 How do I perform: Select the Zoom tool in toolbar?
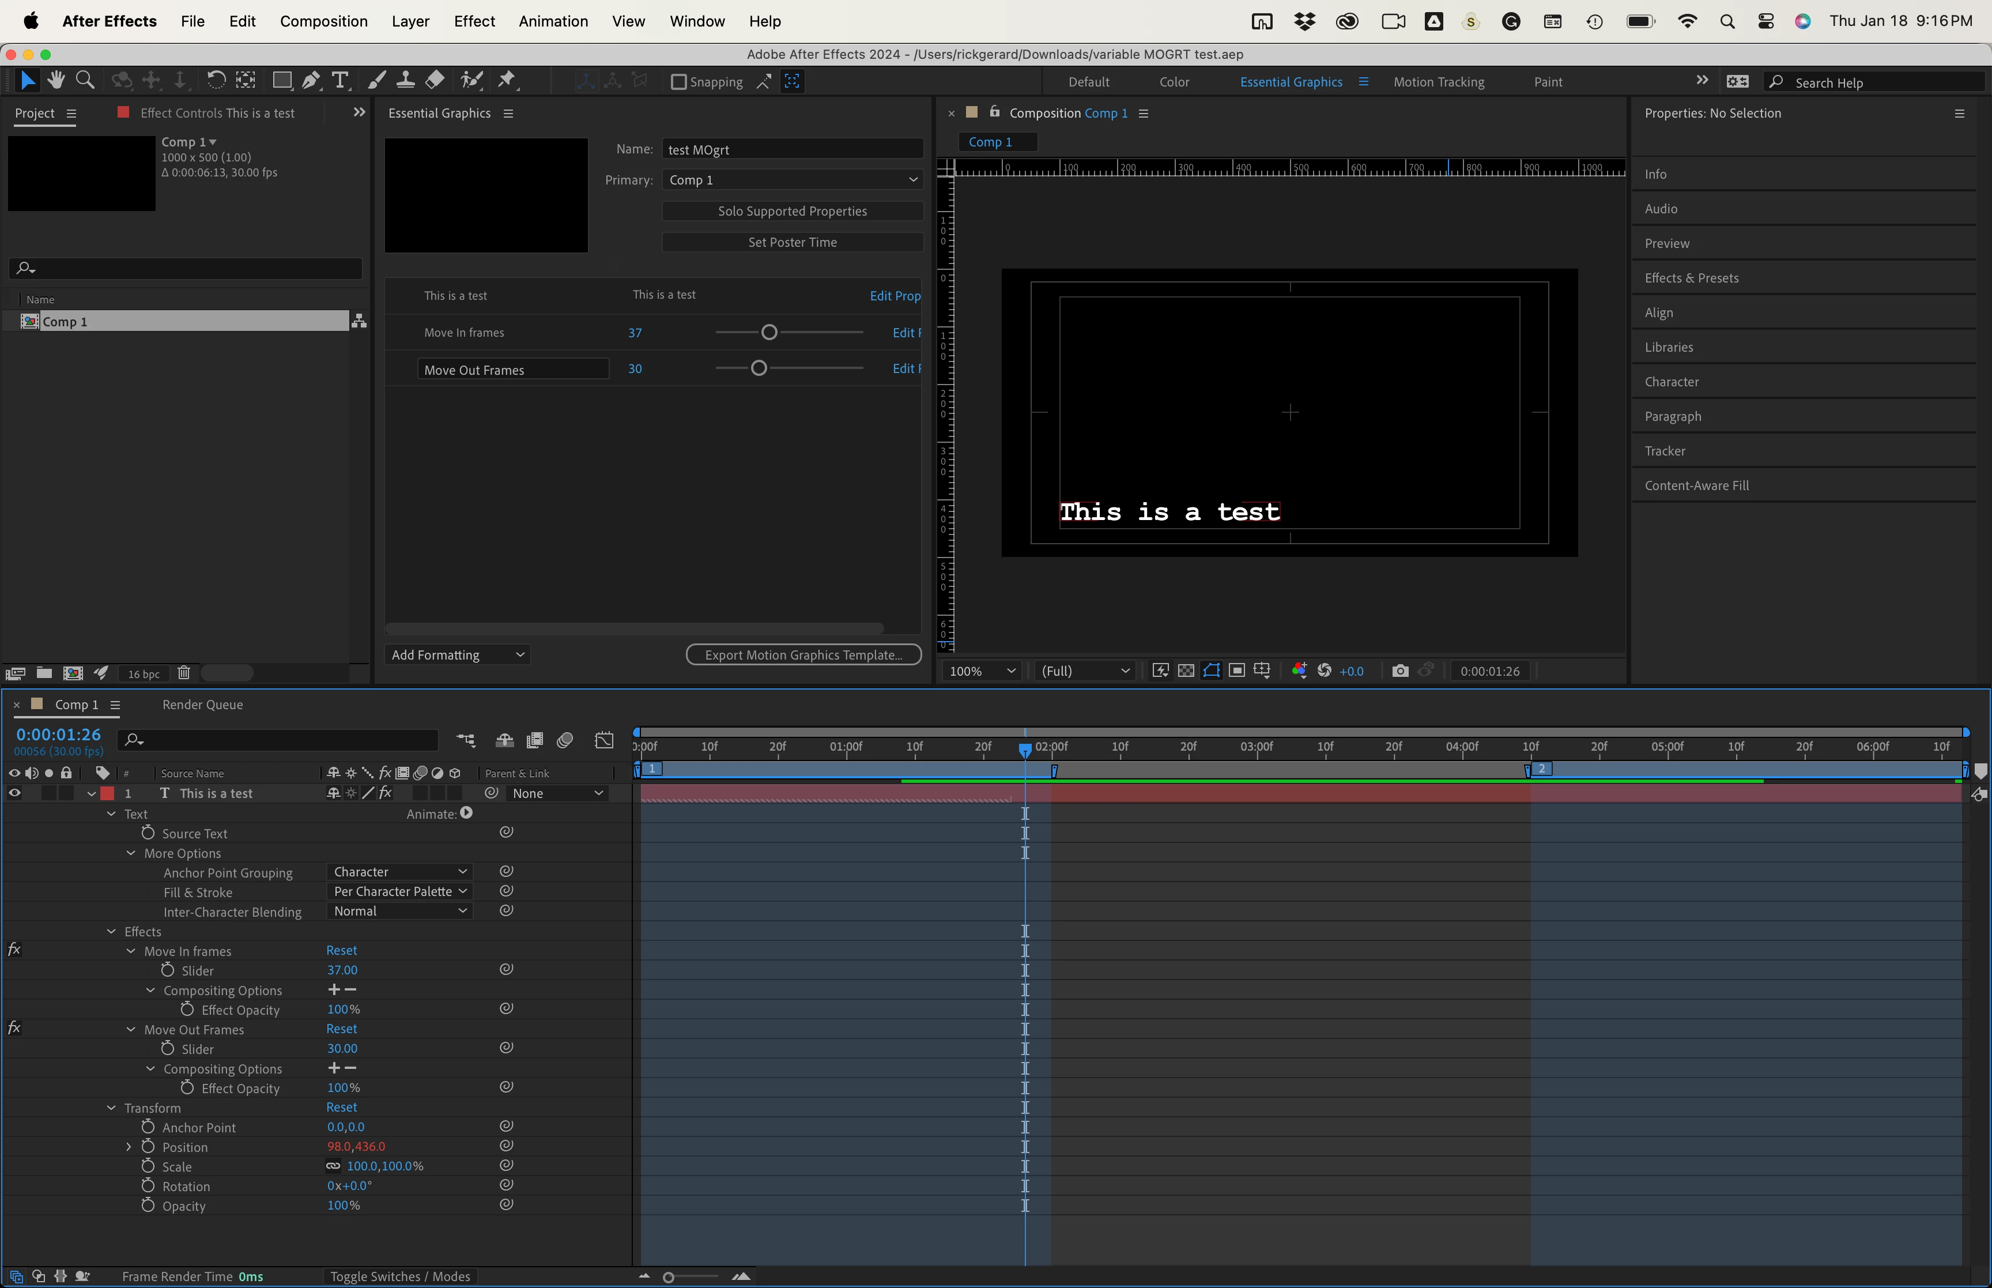pos(84,80)
